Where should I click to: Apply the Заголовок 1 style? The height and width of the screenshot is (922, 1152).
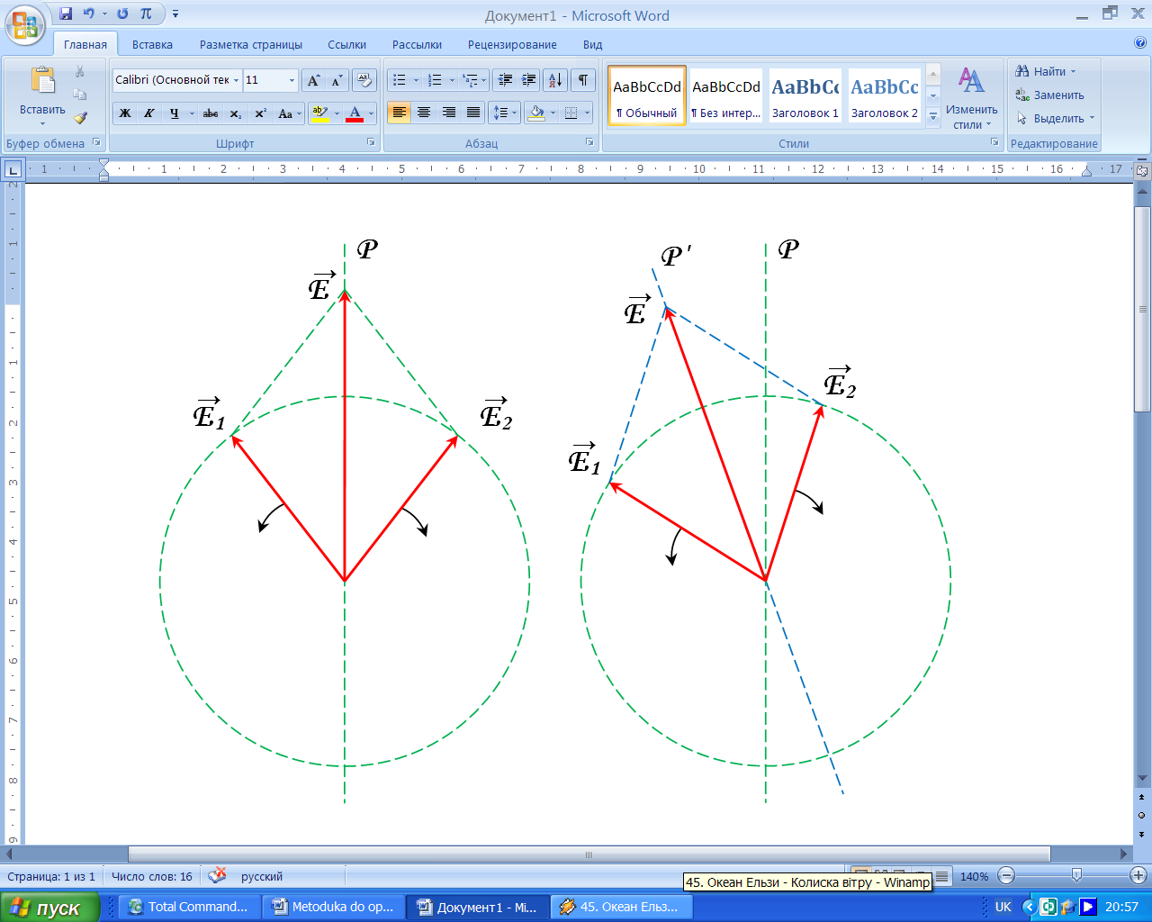point(805,95)
